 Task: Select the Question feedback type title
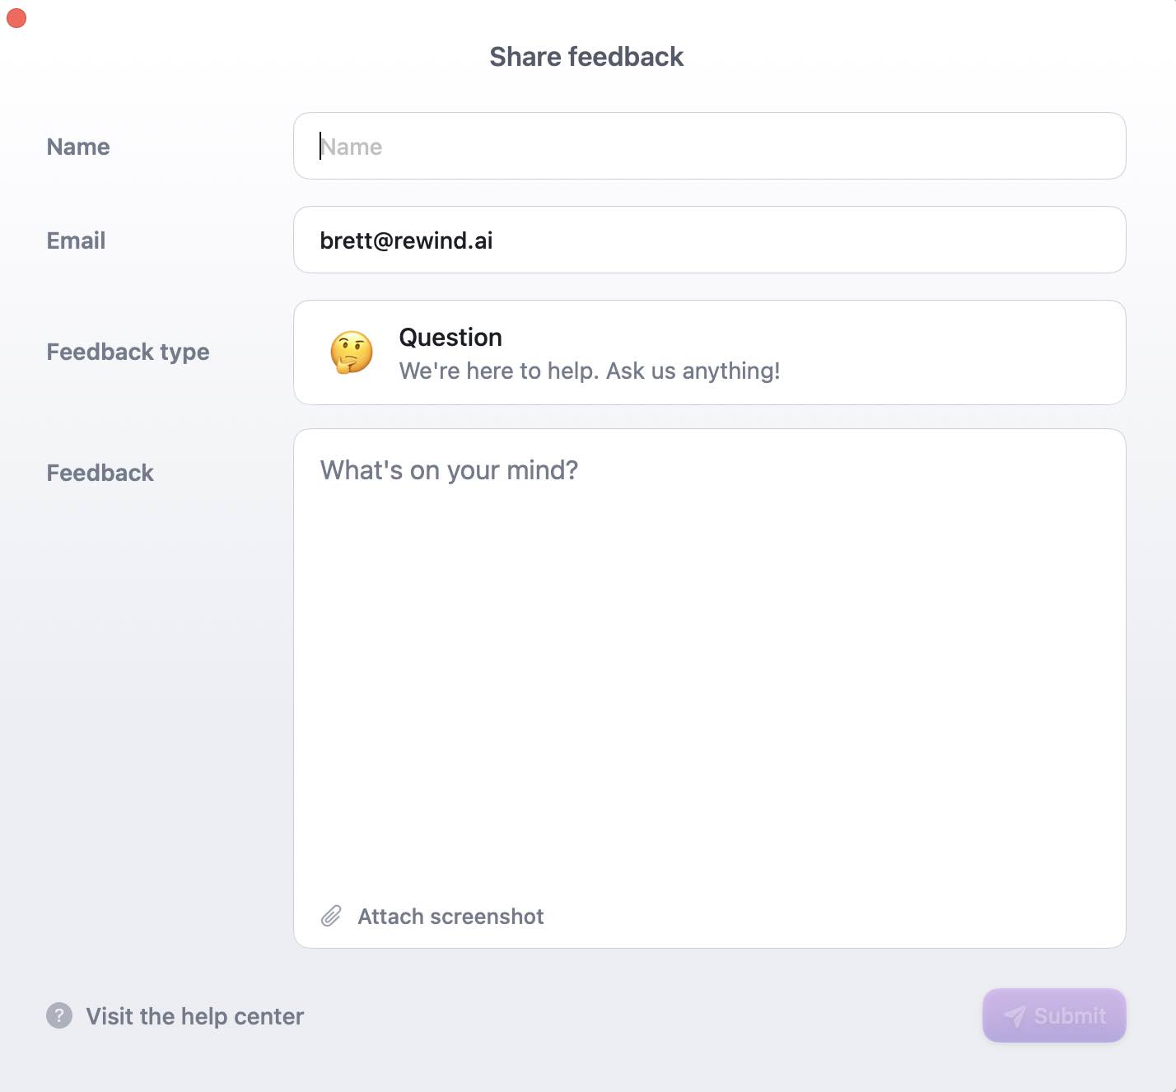[x=450, y=338]
